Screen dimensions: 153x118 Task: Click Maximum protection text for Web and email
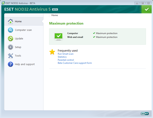[107, 37]
